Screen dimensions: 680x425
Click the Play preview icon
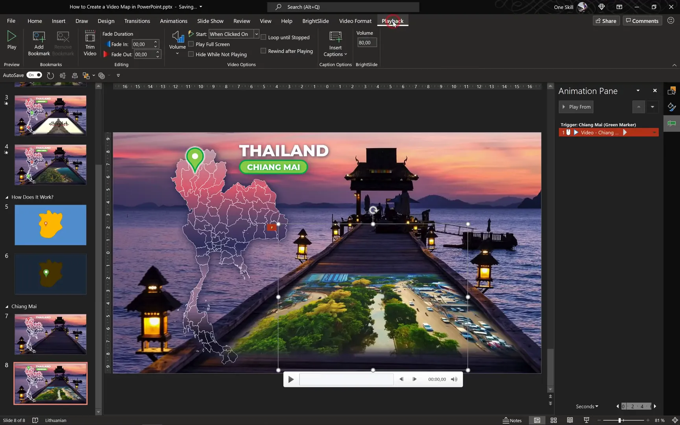[12, 39]
